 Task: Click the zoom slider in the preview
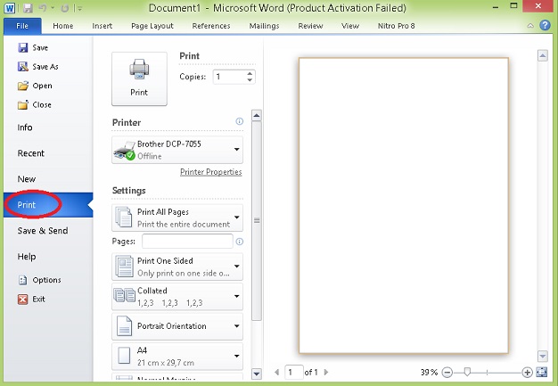467,372
